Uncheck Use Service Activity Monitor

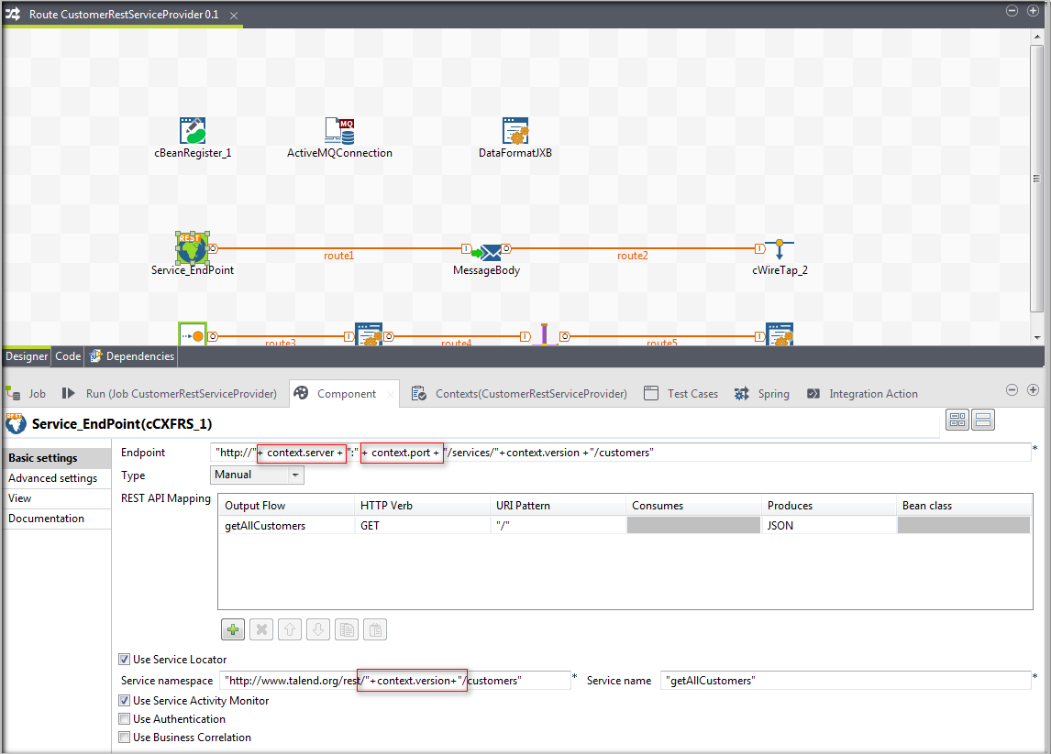[x=125, y=701]
